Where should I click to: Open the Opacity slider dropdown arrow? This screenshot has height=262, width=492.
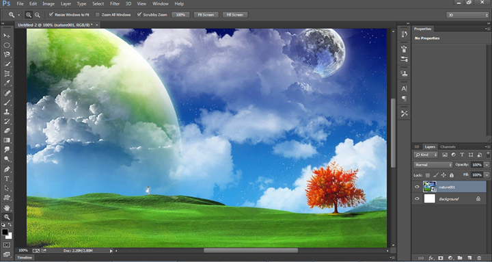[487, 165]
